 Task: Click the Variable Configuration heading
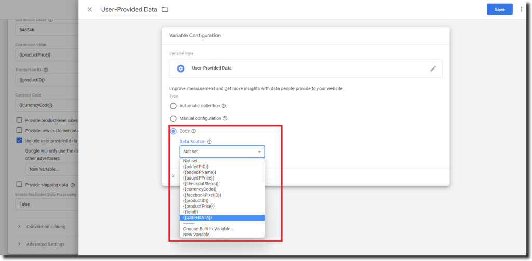coord(195,36)
